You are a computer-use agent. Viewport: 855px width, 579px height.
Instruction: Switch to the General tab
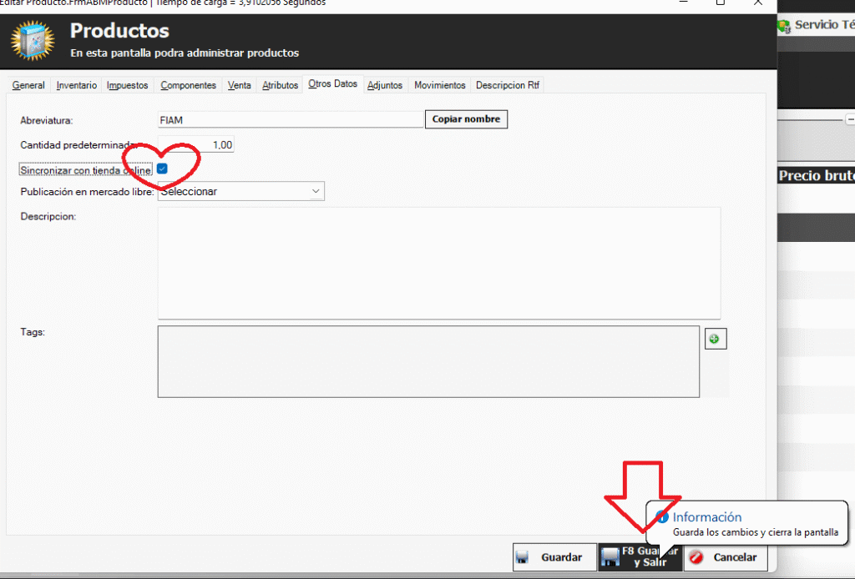(x=28, y=85)
